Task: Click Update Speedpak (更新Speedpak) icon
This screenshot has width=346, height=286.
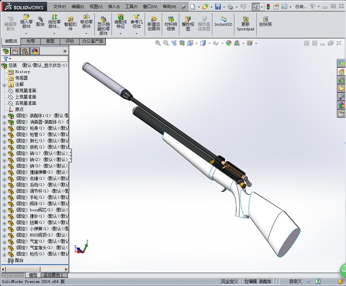Action: 246,23
